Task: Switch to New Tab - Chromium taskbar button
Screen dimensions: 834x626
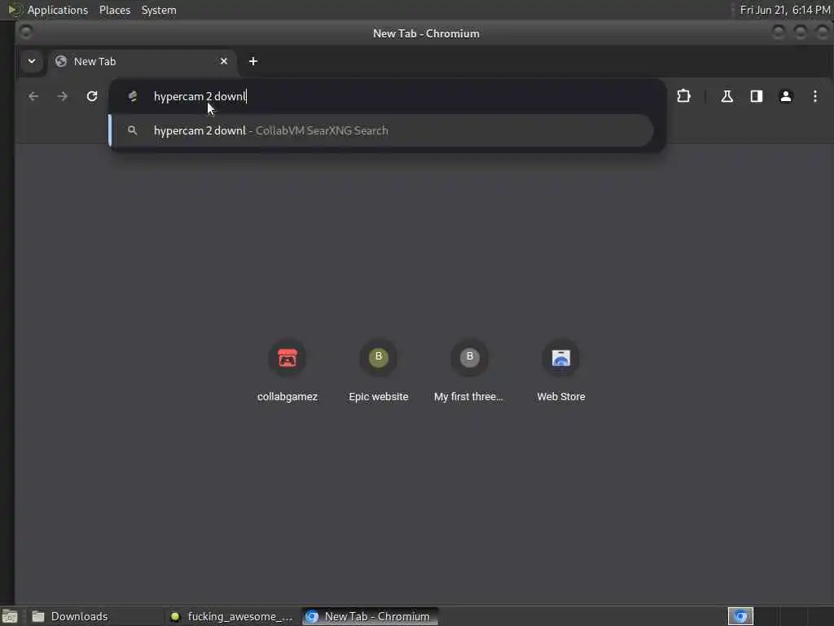Action: point(370,616)
